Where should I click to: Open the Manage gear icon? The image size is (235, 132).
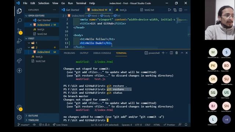19,117
